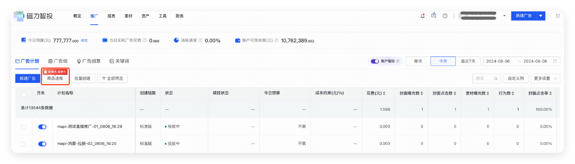
Task: Click 新建广告 above the table
Action: tap(28, 78)
